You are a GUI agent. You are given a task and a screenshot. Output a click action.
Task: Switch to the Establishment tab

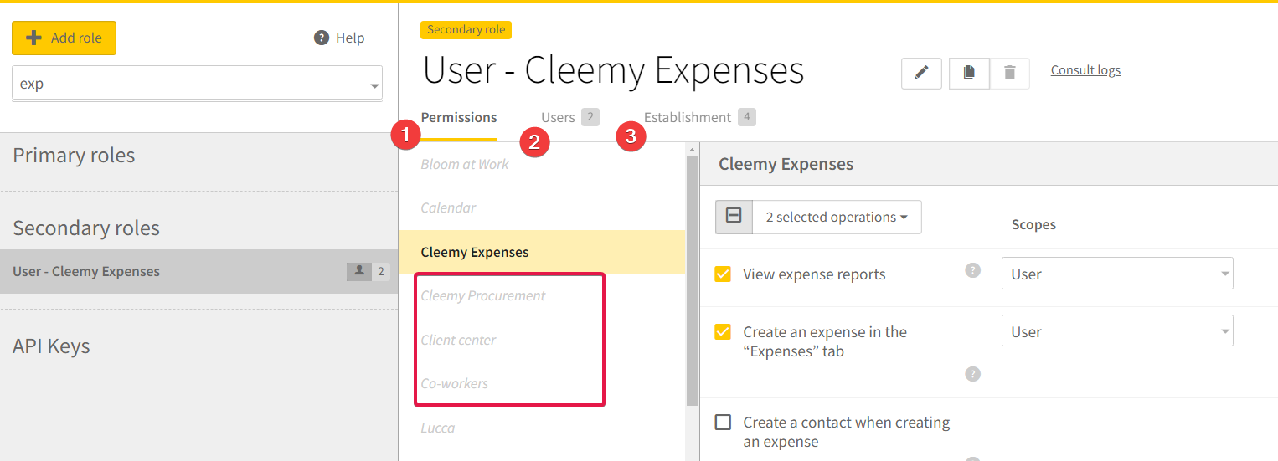(688, 118)
